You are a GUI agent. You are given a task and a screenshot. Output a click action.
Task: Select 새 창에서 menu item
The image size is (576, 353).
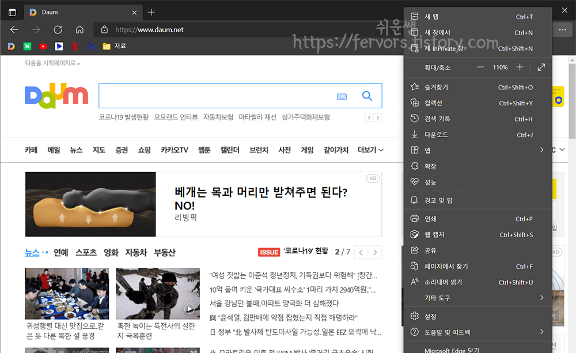click(478, 32)
